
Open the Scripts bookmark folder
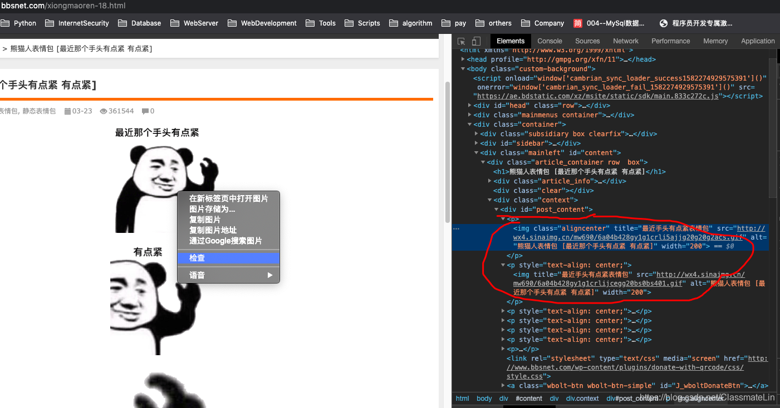point(362,23)
